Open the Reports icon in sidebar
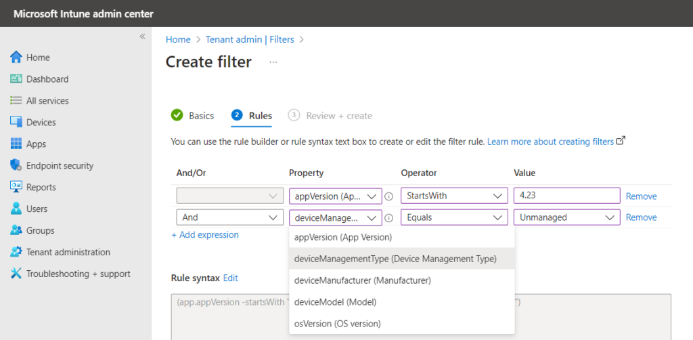 pos(16,188)
